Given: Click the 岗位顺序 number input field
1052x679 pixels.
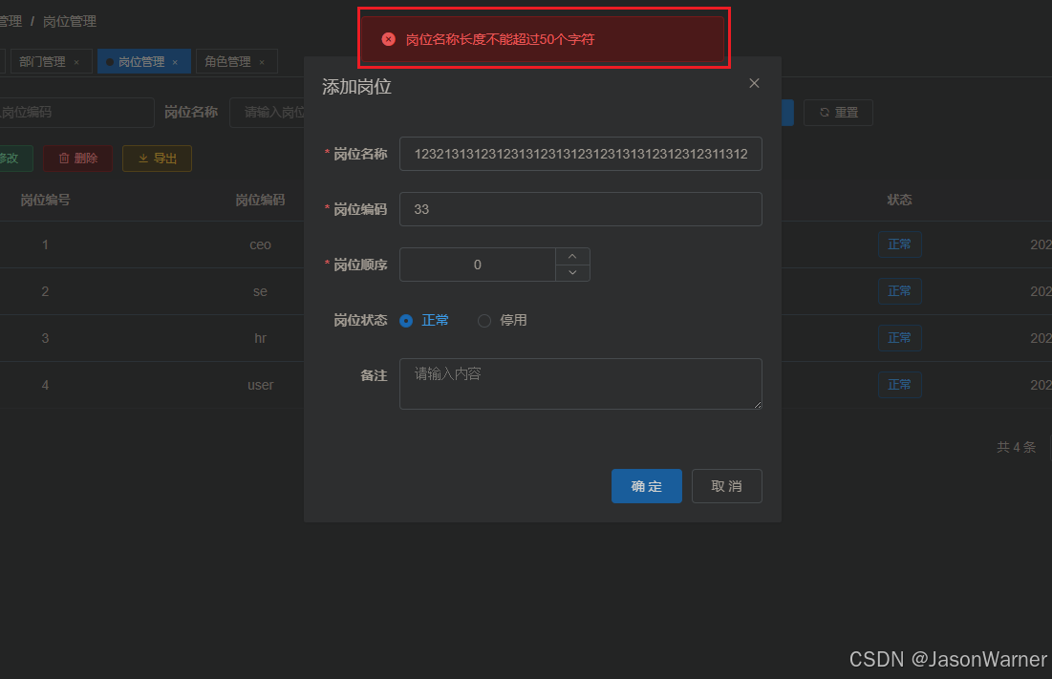Looking at the screenshot, I should 478,265.
